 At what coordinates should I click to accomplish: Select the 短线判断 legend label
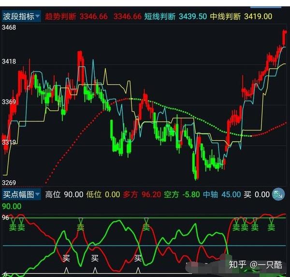(x=160, y=16)
